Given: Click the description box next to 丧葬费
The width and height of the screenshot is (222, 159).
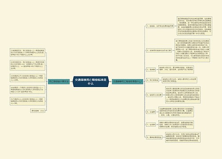Looking at the screenshot, I should point(176,69).
